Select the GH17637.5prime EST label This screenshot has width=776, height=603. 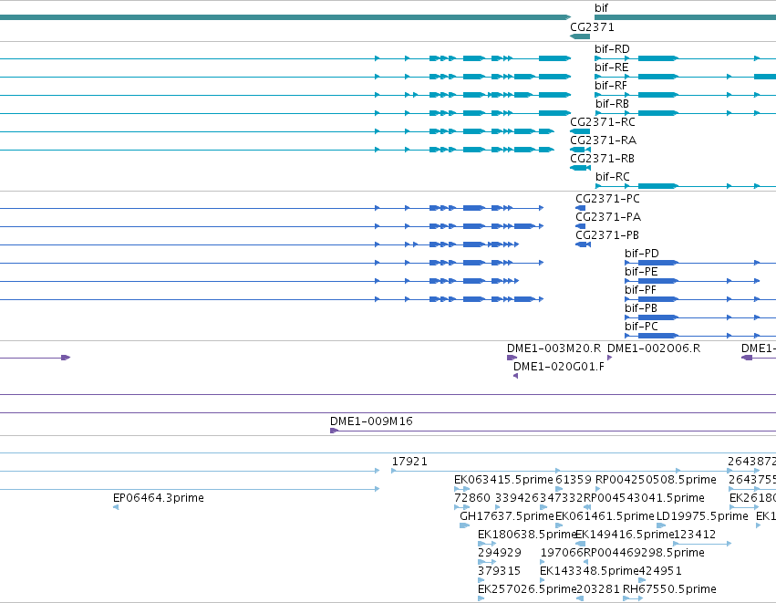(507, 516)
